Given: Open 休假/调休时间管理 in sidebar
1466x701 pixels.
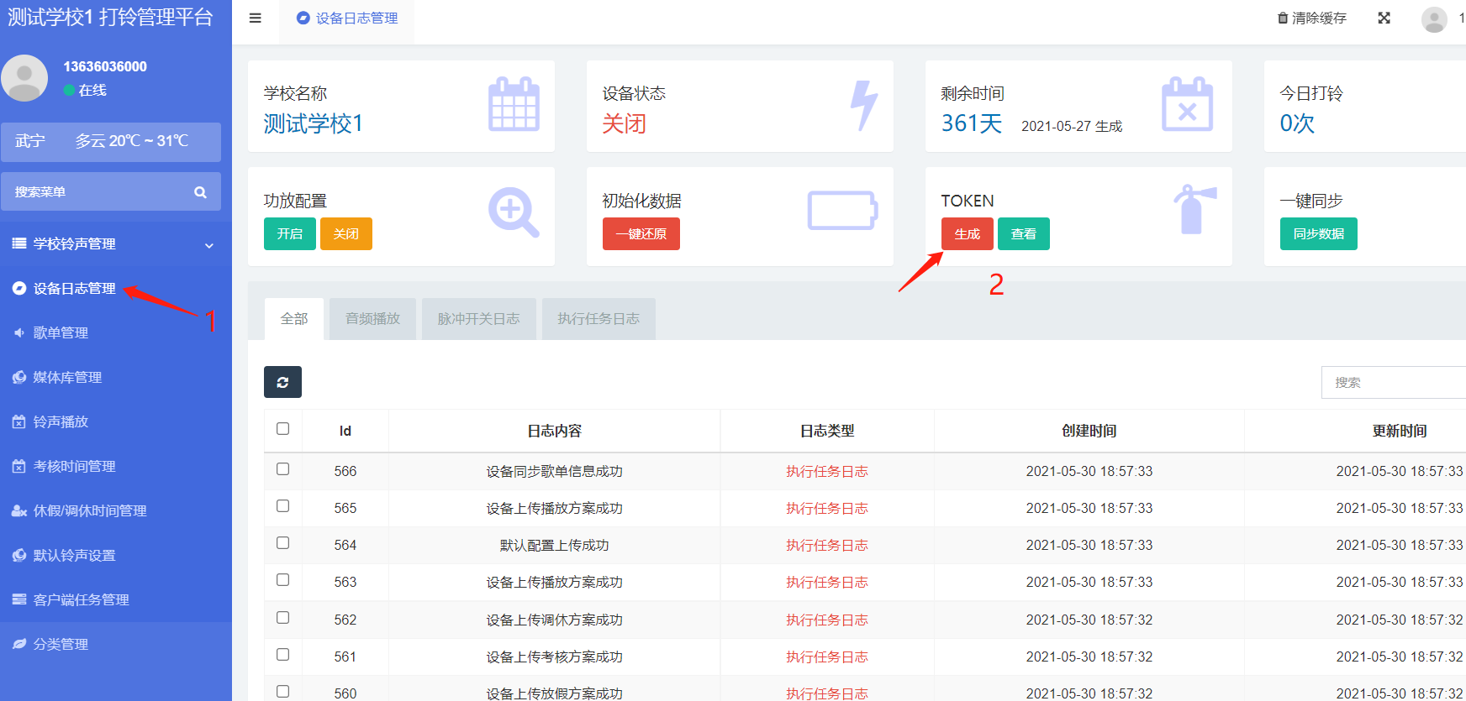Looking at the screenshot, I should (89, 511).
